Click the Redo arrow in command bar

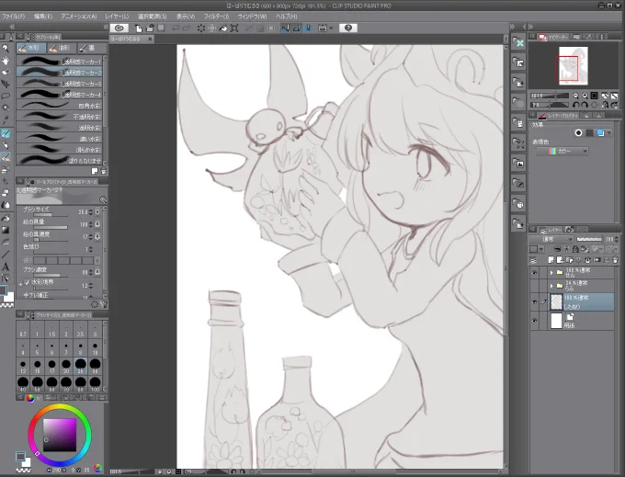coord(187,28)
